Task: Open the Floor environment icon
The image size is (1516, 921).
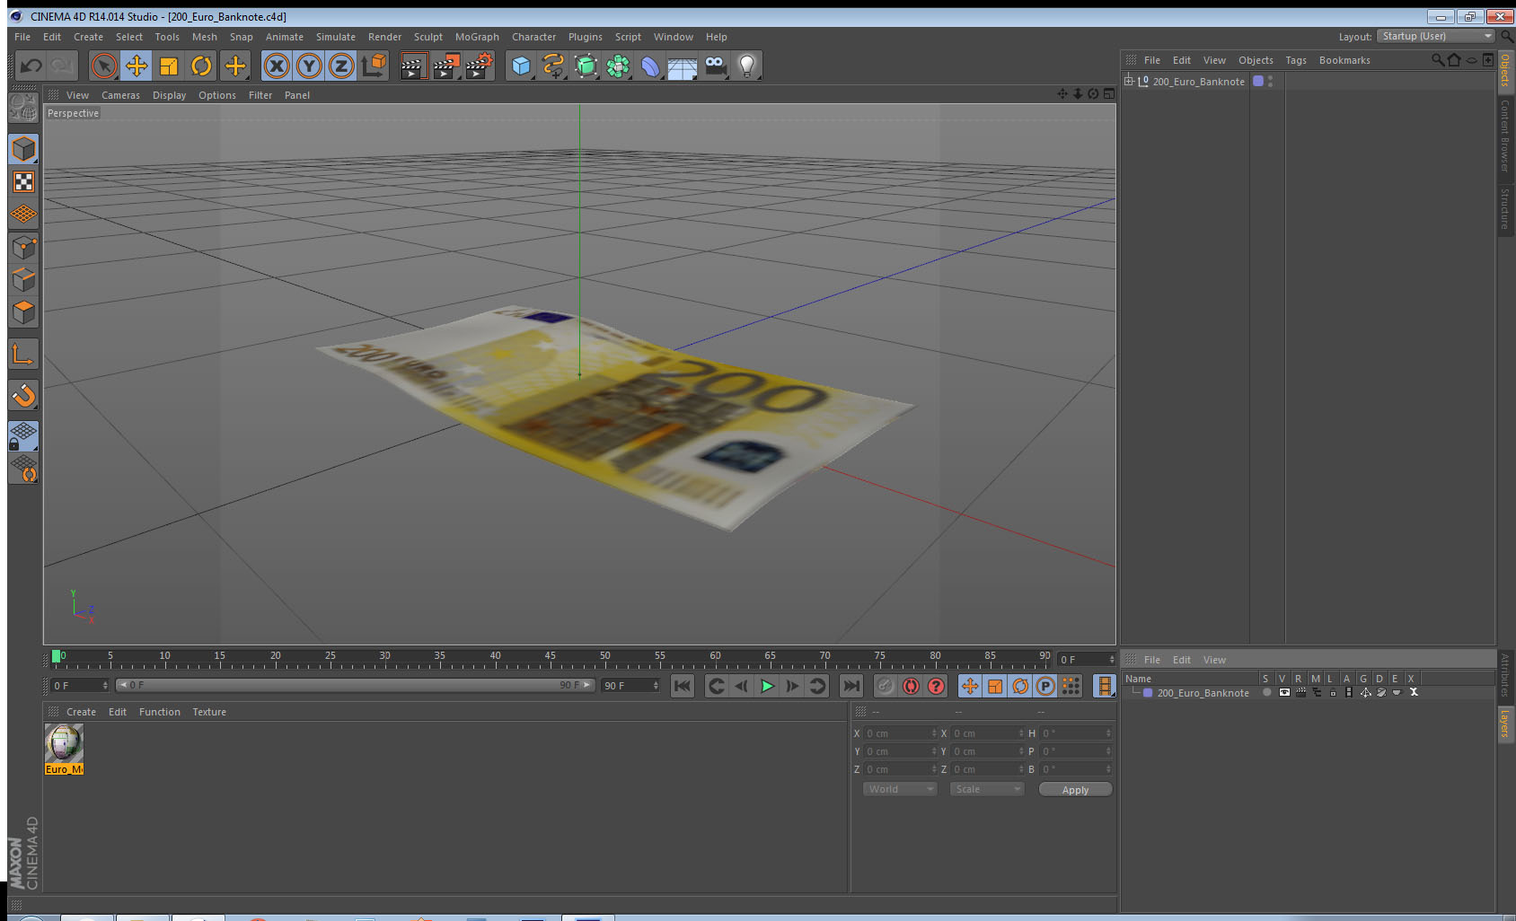Action: tap(683, 66)
